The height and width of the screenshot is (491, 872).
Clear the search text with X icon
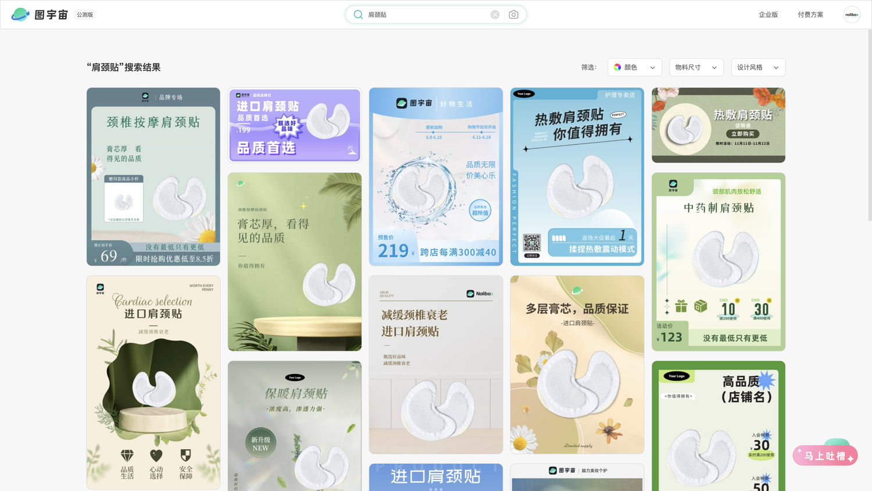pos(495,15)
